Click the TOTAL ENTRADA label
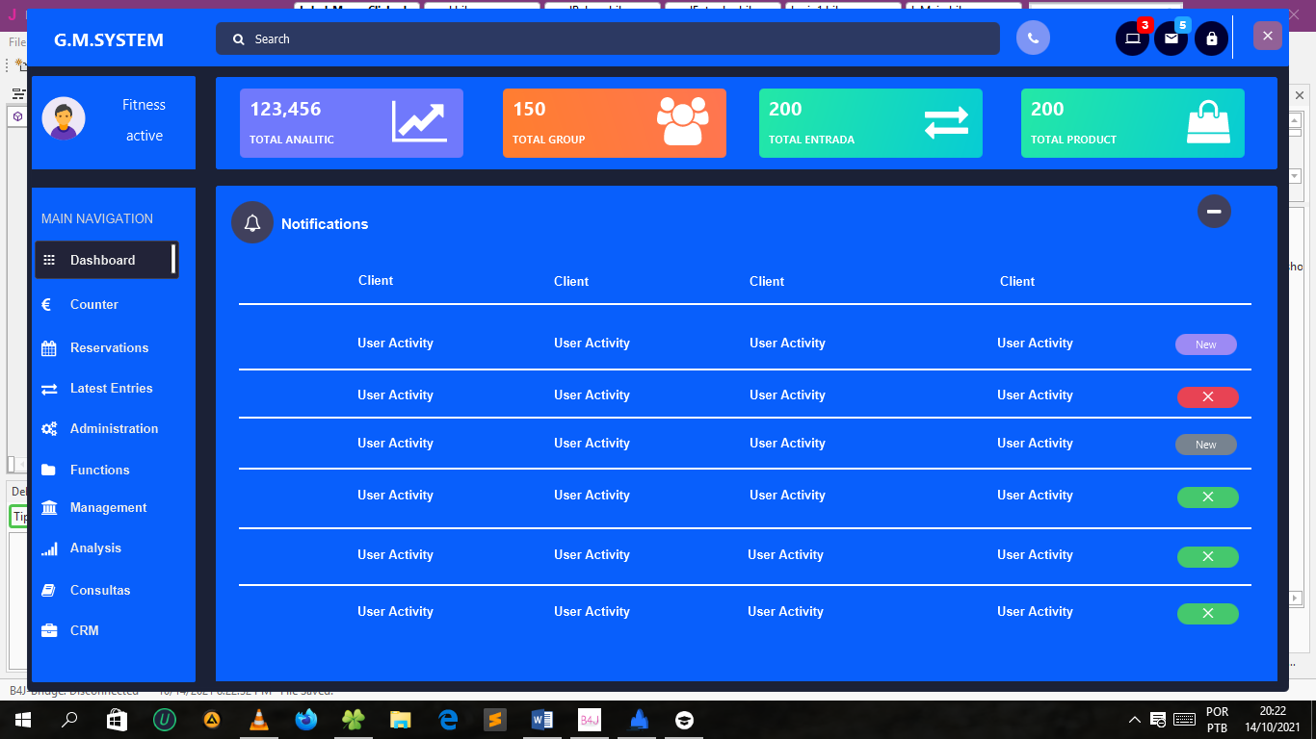Image resolution: width=1316 pixels, height=739 pixels. point(811,140)
